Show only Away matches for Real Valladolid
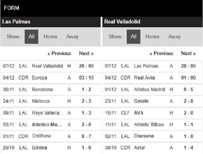 click(174, 37)
